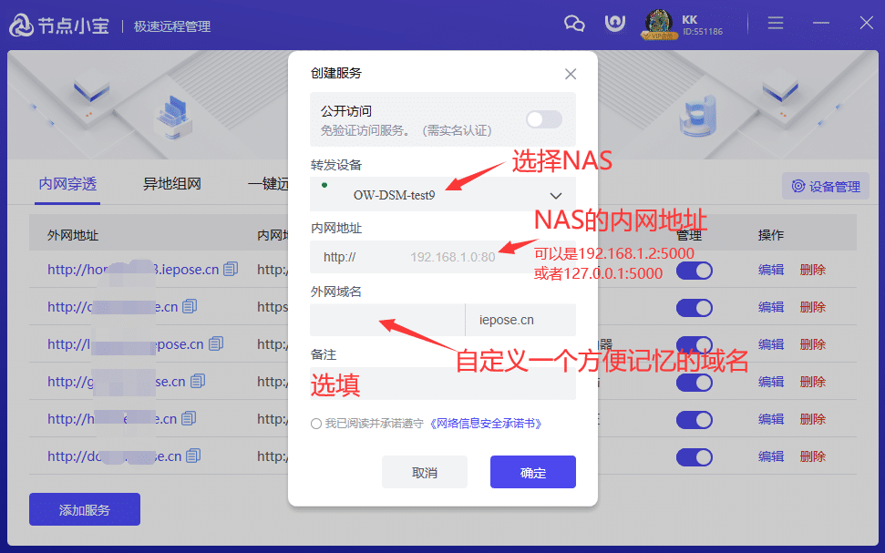Click the smiley mask icon beside the avatar
The image size is (885, 553).
614,23
